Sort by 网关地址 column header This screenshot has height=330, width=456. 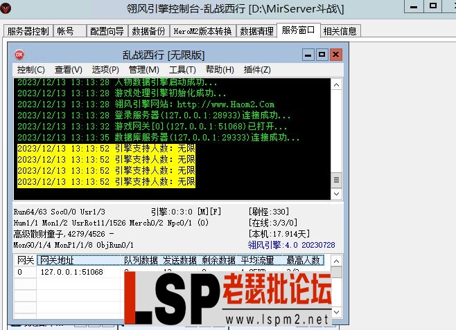[78, 260]
